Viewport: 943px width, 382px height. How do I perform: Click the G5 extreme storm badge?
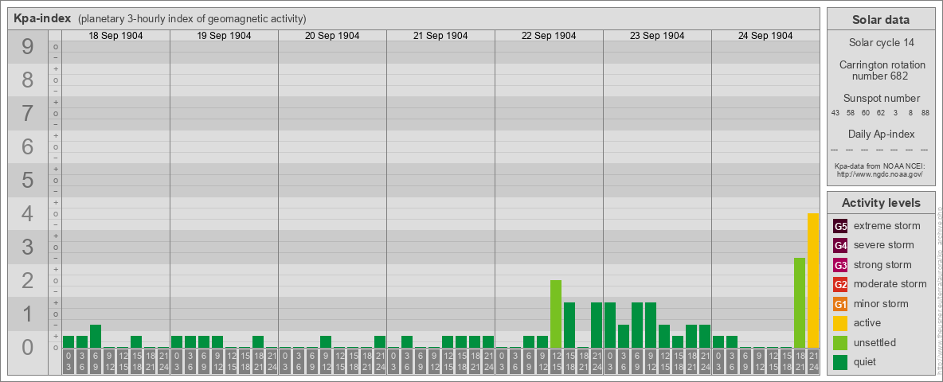[x=840, y=227]
